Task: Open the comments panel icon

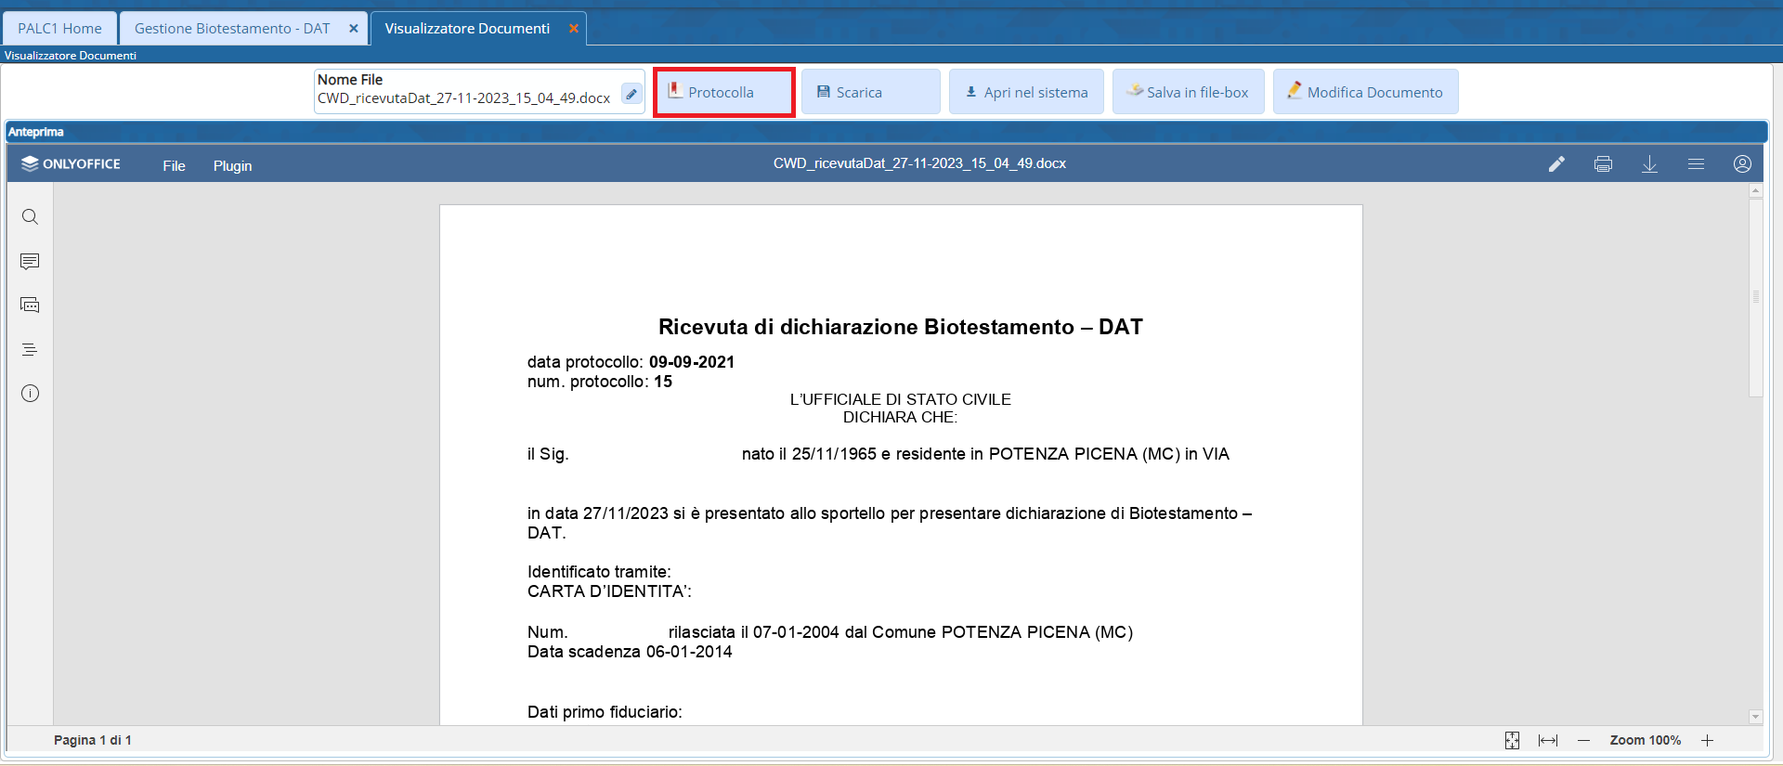Action: pyautogui.click(x=30, y=262)
